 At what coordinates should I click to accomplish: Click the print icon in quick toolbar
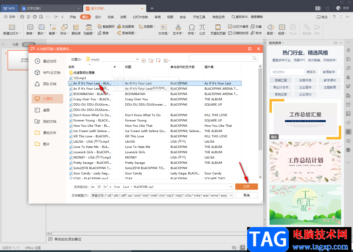click(x=35, y=17)
